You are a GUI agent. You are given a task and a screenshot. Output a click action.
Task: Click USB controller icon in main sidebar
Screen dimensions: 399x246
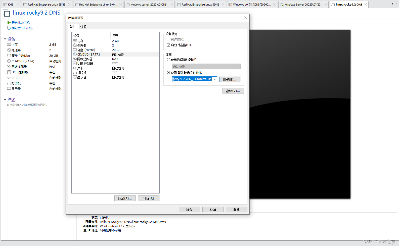click(9, 72)
